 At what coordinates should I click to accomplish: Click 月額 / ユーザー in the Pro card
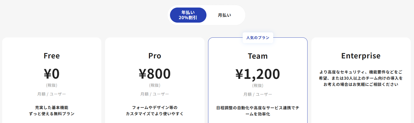coord(155,94)
